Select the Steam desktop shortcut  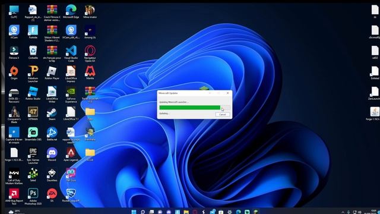click(52, 114)
